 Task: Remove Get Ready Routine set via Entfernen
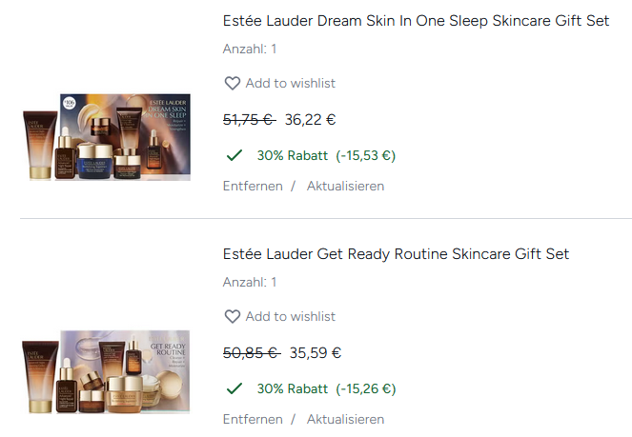(x=253, y=420)
